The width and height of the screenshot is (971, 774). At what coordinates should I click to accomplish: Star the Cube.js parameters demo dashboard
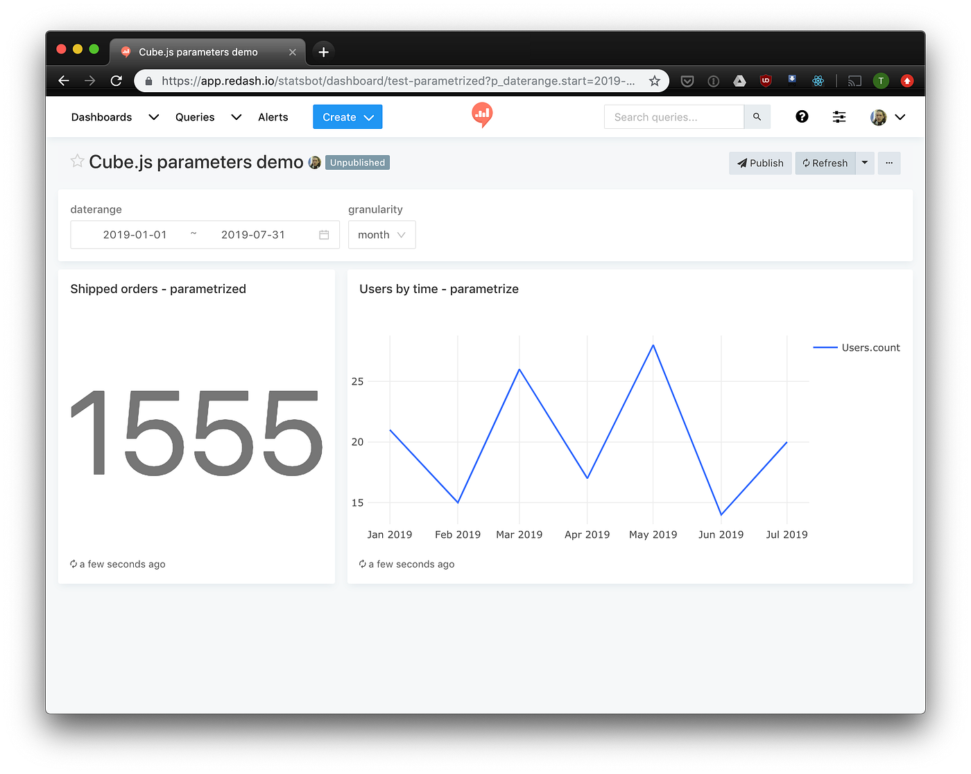(x=77, y=161)
